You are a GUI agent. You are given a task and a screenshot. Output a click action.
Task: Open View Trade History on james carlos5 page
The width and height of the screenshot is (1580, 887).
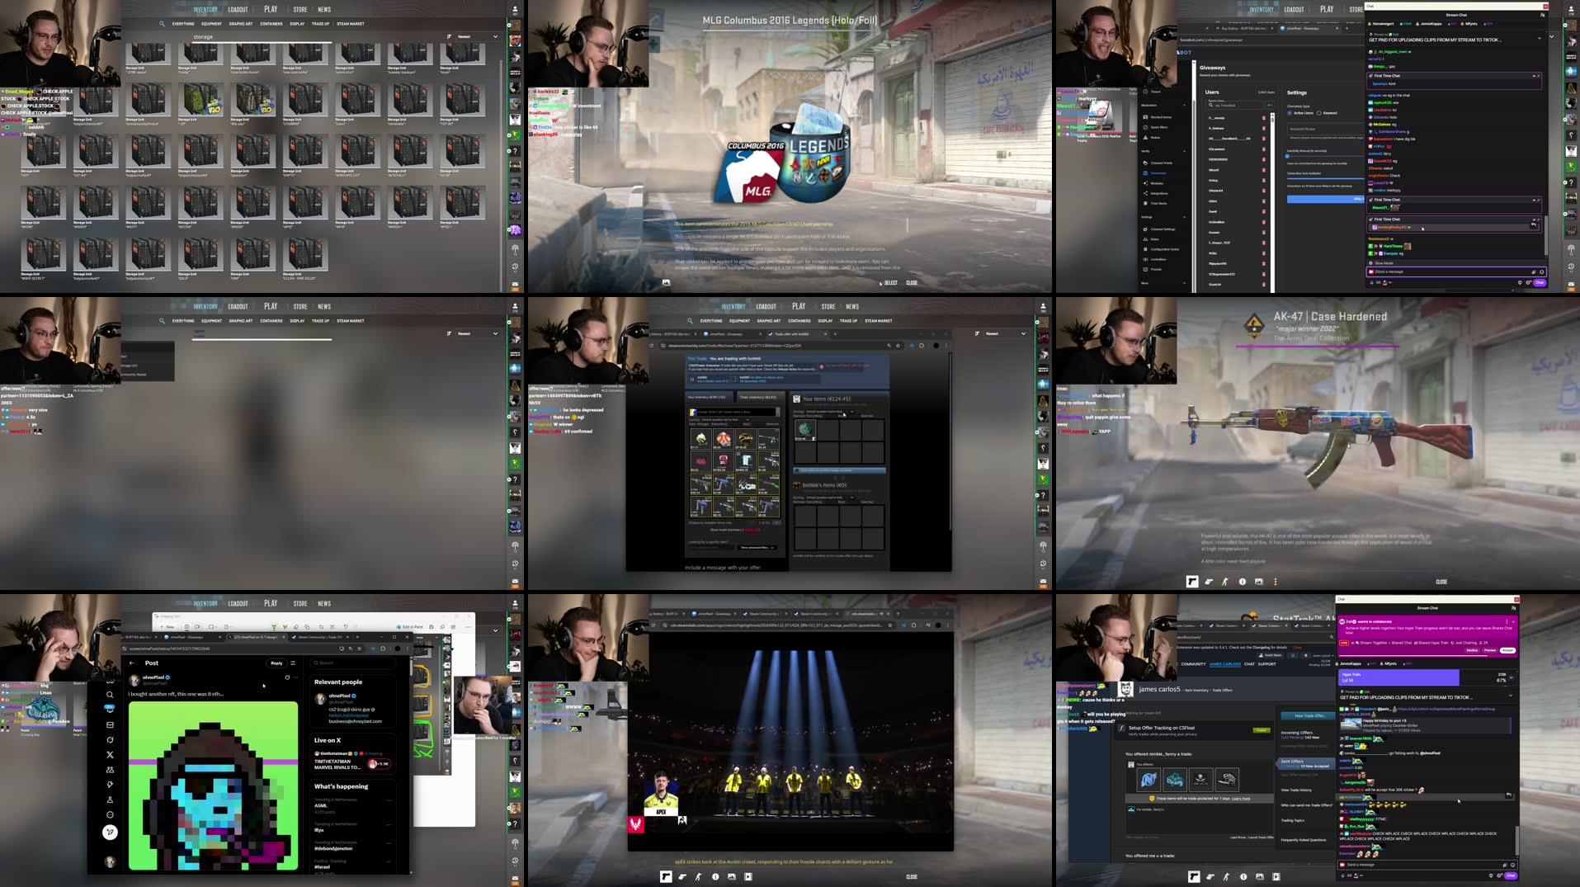coord(1296,790)
